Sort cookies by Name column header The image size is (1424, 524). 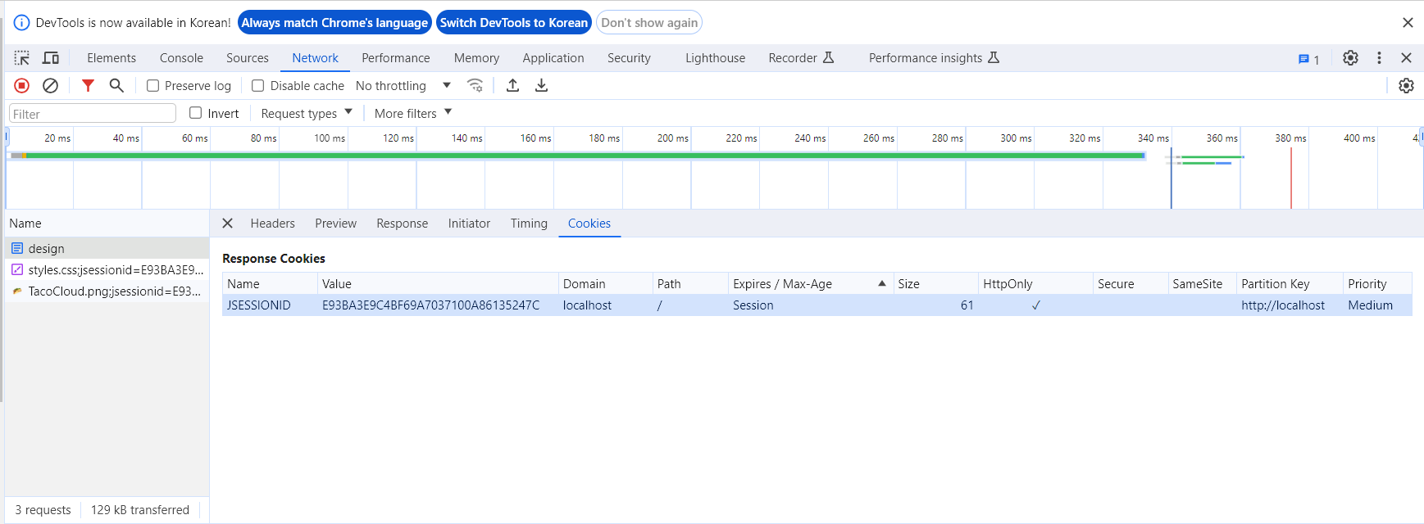(270, 283)
